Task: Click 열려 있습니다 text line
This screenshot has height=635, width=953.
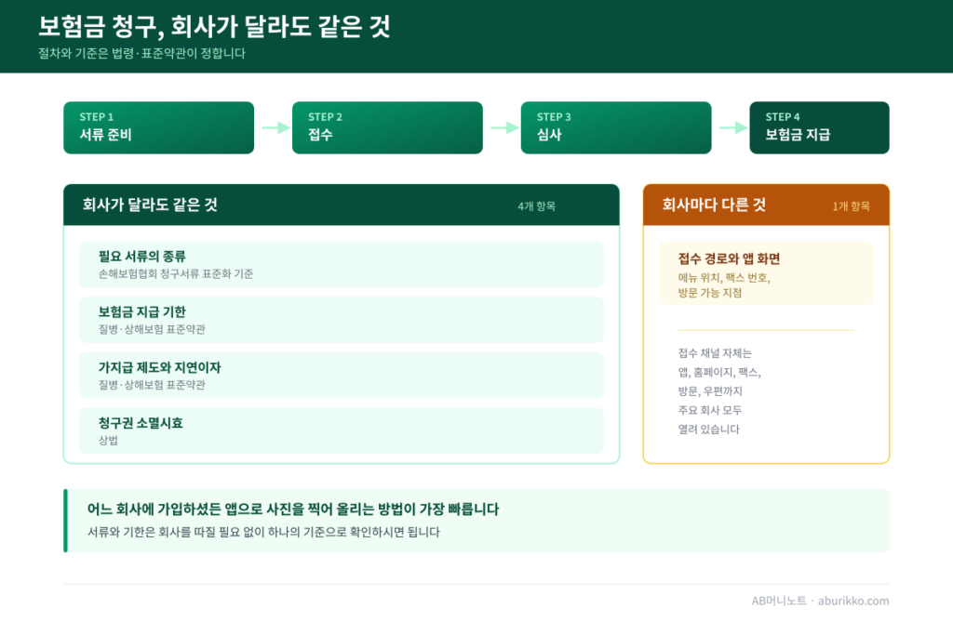Action: 708,430
